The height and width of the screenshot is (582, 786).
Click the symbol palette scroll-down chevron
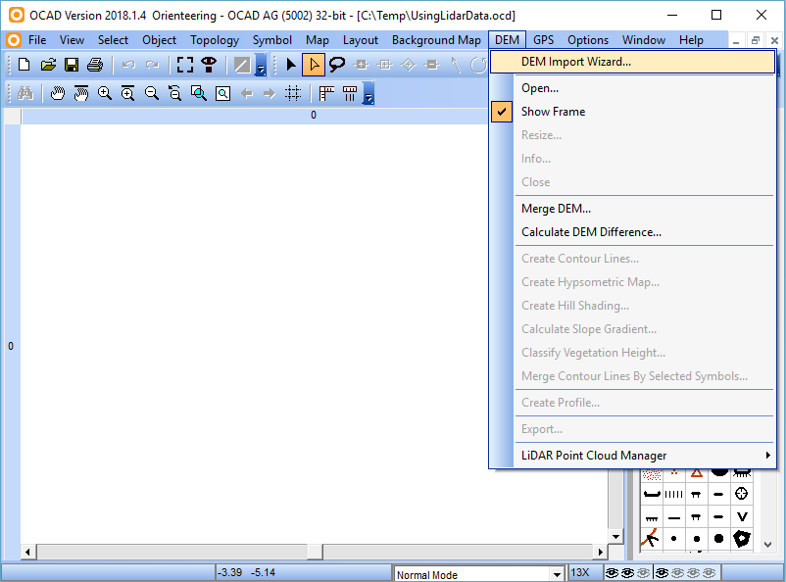[x=767, y=545]
